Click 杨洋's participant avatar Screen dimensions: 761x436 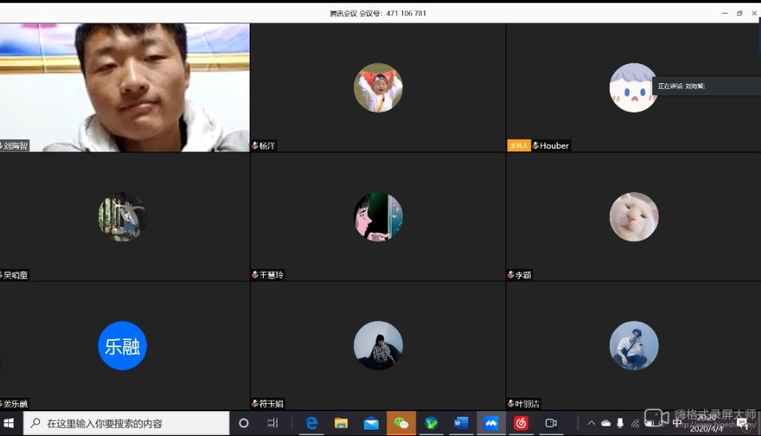click(378, 87)
